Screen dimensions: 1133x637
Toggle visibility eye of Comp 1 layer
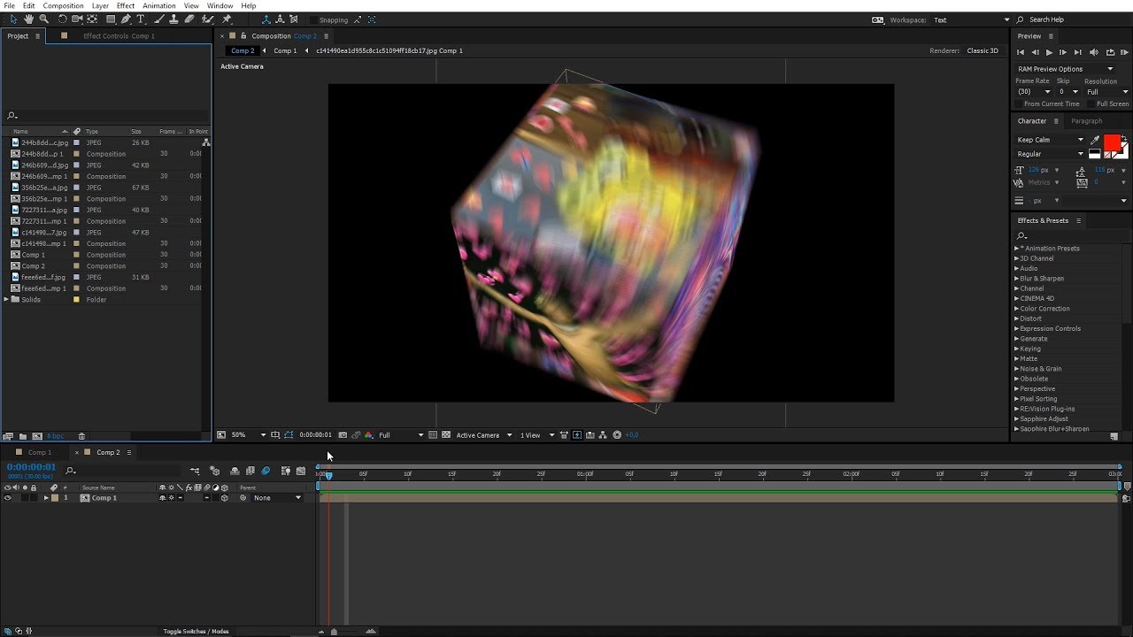tap(8, 498)
